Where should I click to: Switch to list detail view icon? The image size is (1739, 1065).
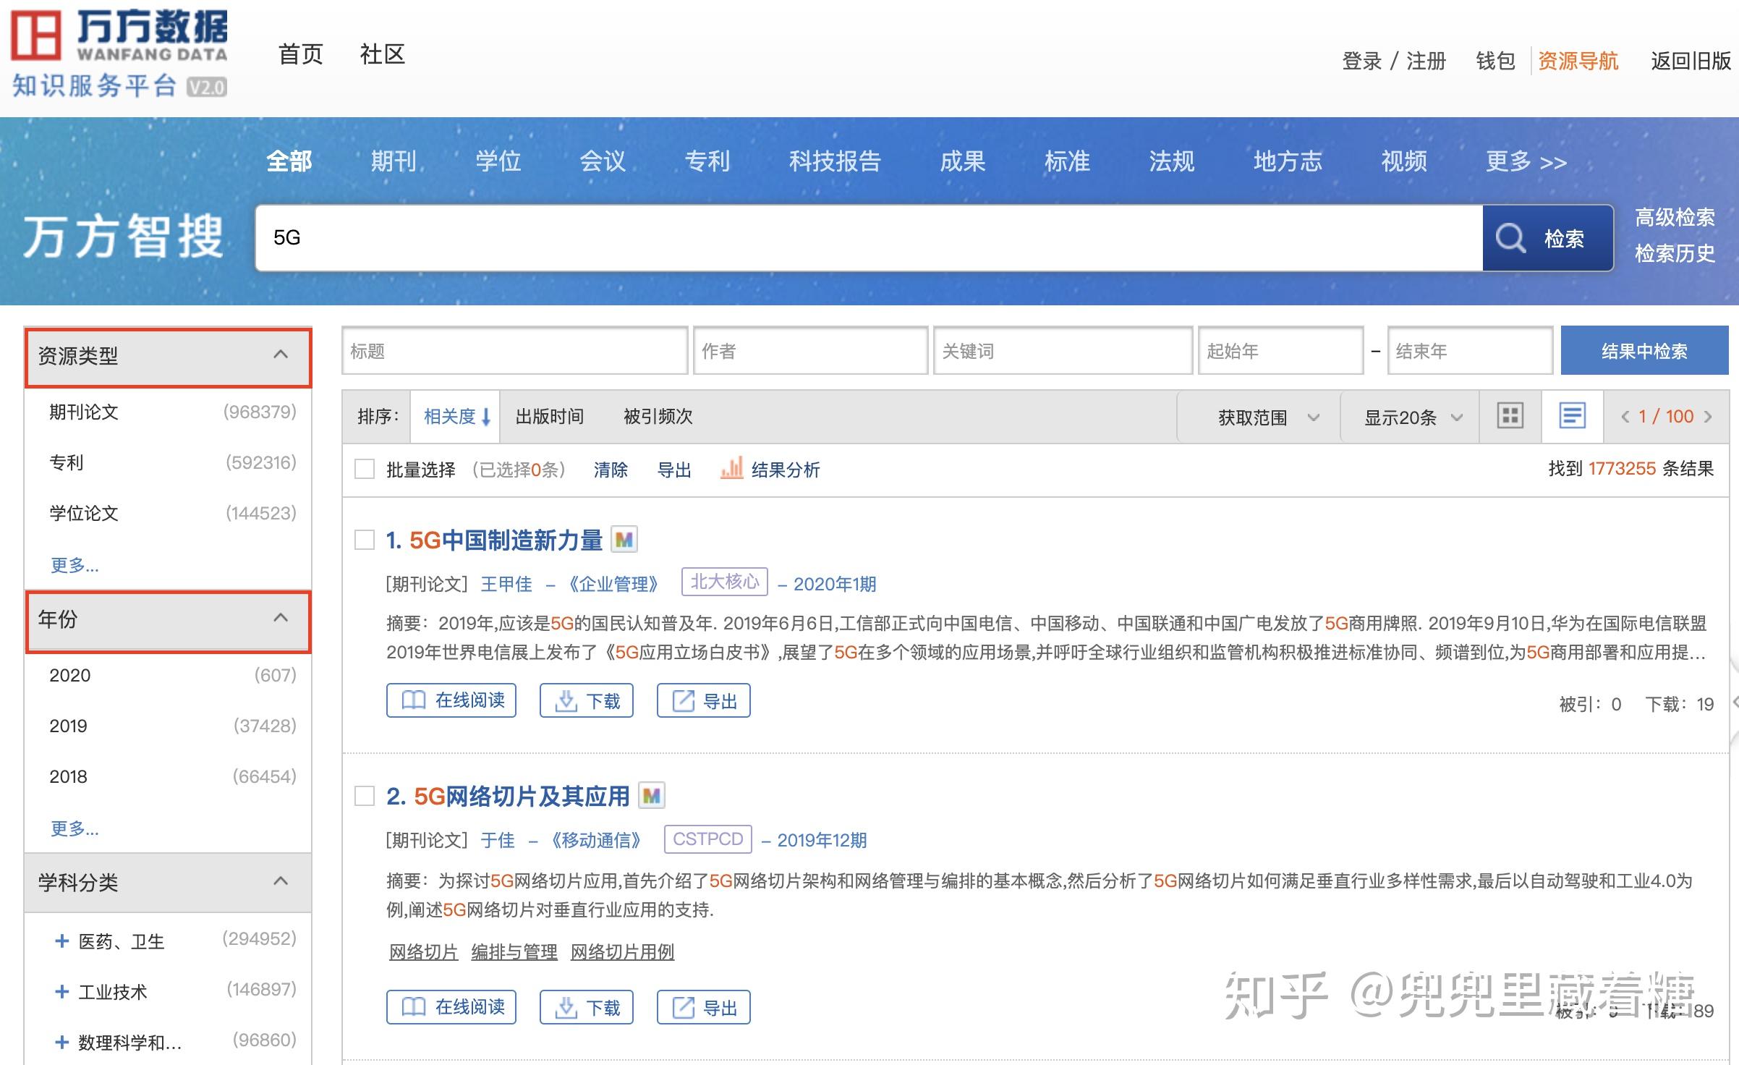1572,416
